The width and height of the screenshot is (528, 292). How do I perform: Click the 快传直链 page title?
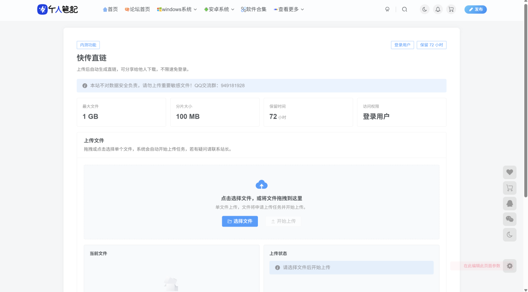[92, 58]
